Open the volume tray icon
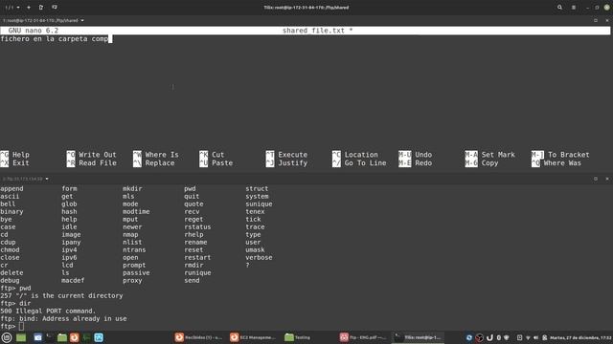This screenshot has height=344, width=613. pyautogui.click(x=536, y=337)
